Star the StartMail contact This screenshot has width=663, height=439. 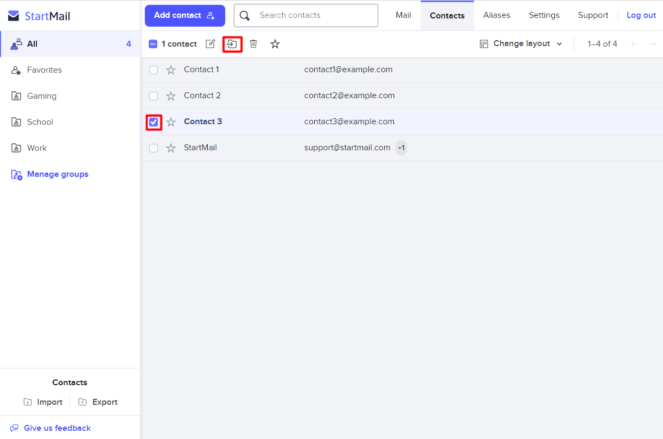coord(171,148)
